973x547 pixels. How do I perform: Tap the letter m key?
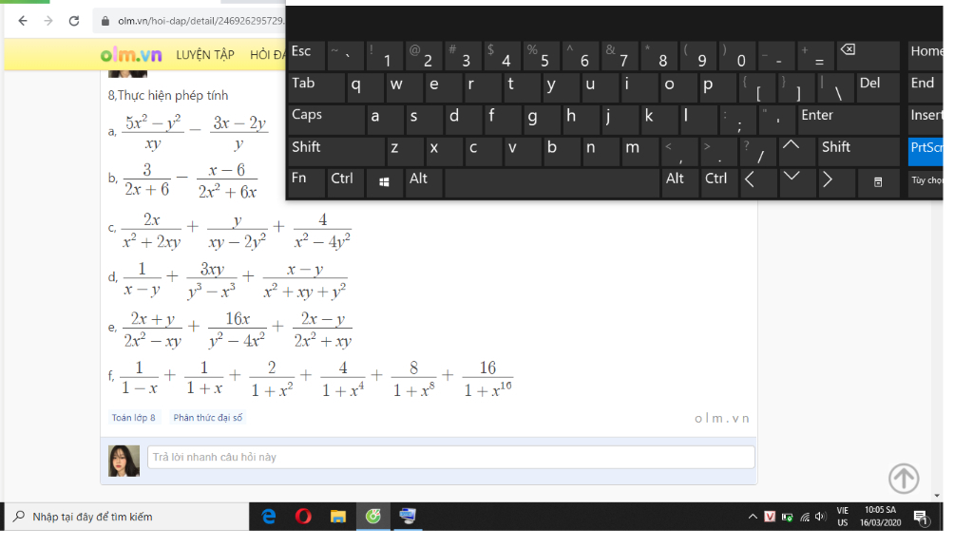[639, 151]
